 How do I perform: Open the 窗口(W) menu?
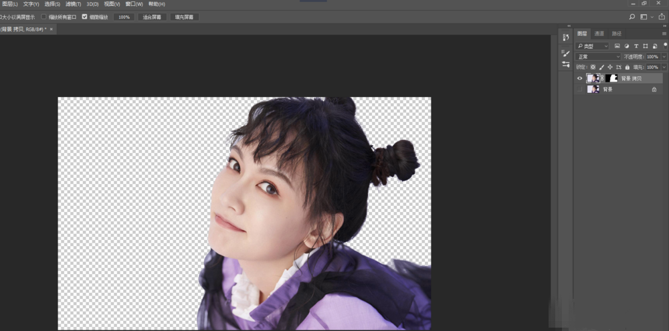(x=134, y=4)
